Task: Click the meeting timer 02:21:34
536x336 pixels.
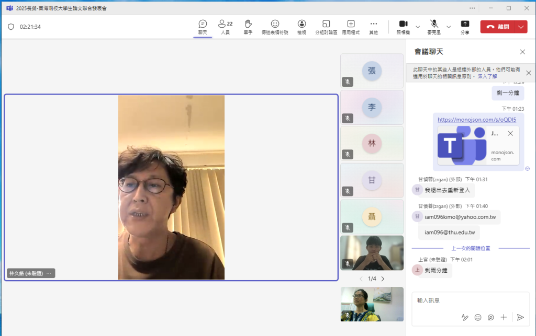Action: pyautogui.click(x=30, y=27)
